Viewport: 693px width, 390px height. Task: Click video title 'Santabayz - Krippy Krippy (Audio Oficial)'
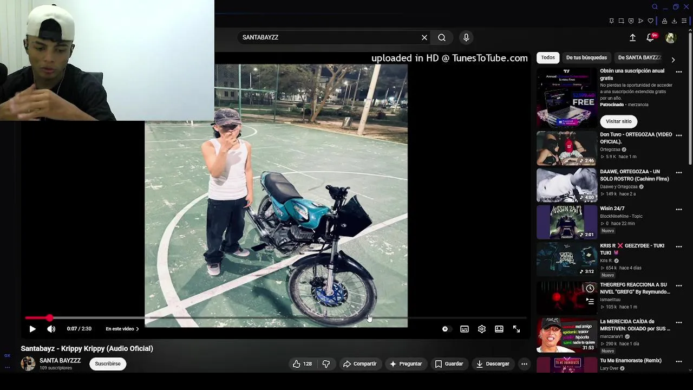click(x=87, y=348)
